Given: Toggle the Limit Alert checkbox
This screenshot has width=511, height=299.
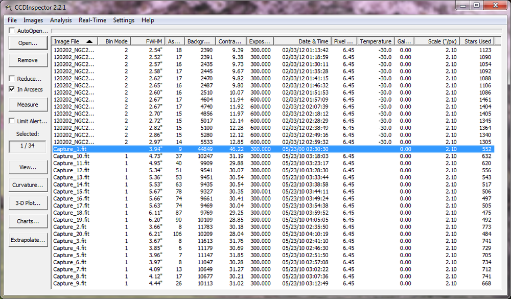Looking at the screenshot, I should click(x=12, y=121).
